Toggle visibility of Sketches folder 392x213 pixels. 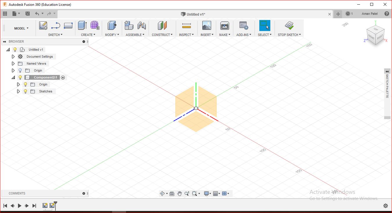point(25,91)
